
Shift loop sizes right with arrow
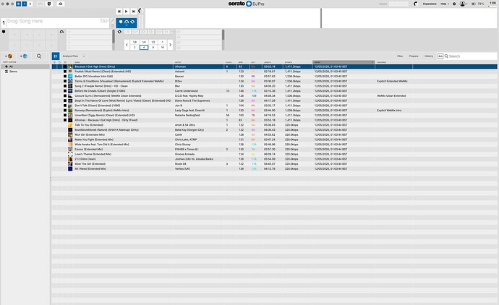(x=170, y=45)
